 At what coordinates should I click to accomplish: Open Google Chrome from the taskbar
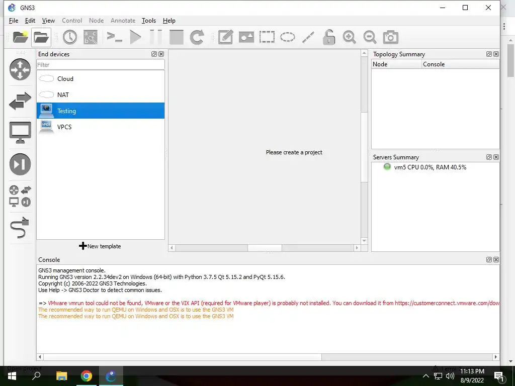tap(87, 376)
